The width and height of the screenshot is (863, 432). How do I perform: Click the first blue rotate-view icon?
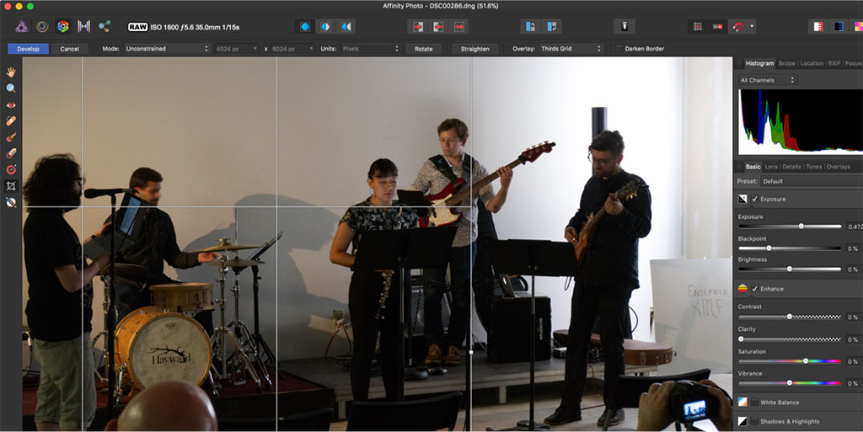pos(531,26)
